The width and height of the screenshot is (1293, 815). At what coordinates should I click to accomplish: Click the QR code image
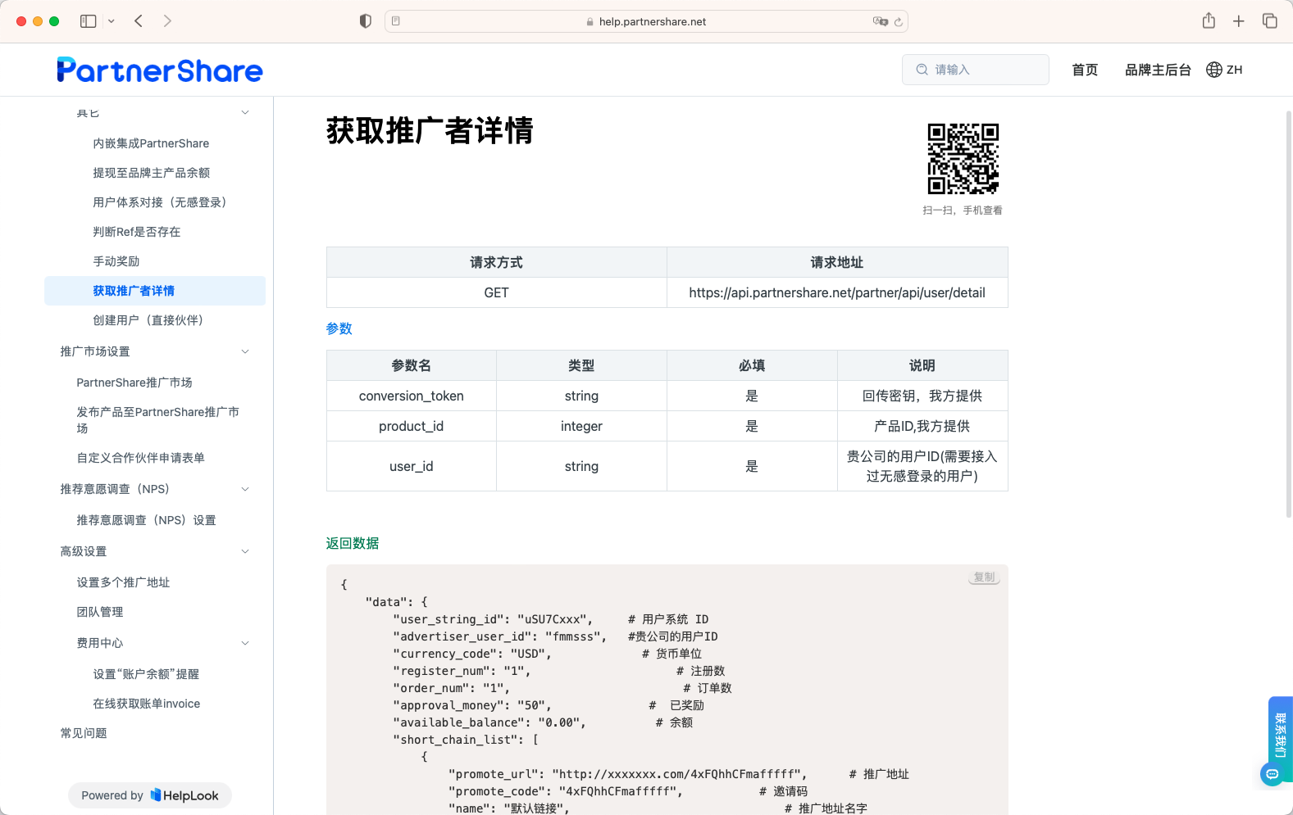coord(963,159)
